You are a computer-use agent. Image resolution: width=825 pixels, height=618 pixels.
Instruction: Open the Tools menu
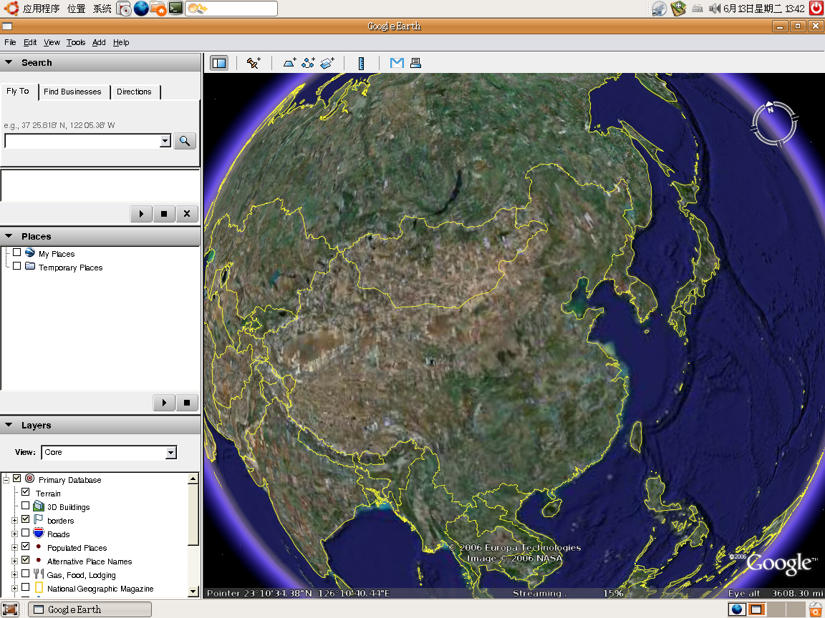click(76, 43)
